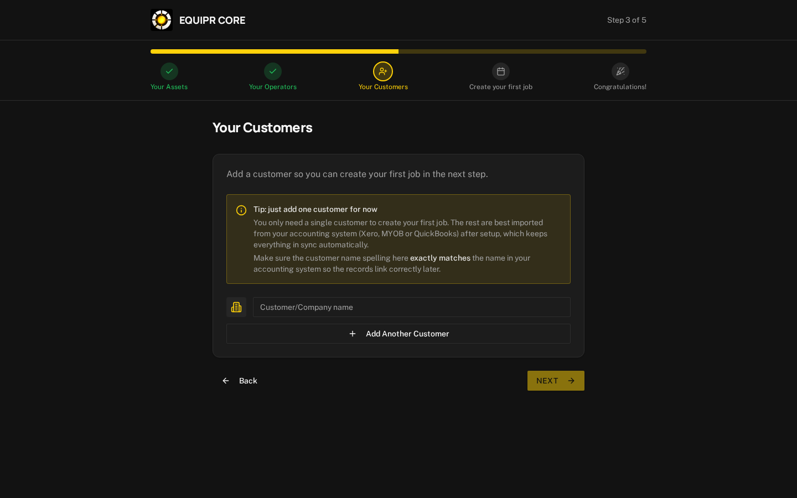
Task: Click the left arrow icon beside Back
Action: tap(226, 381)
